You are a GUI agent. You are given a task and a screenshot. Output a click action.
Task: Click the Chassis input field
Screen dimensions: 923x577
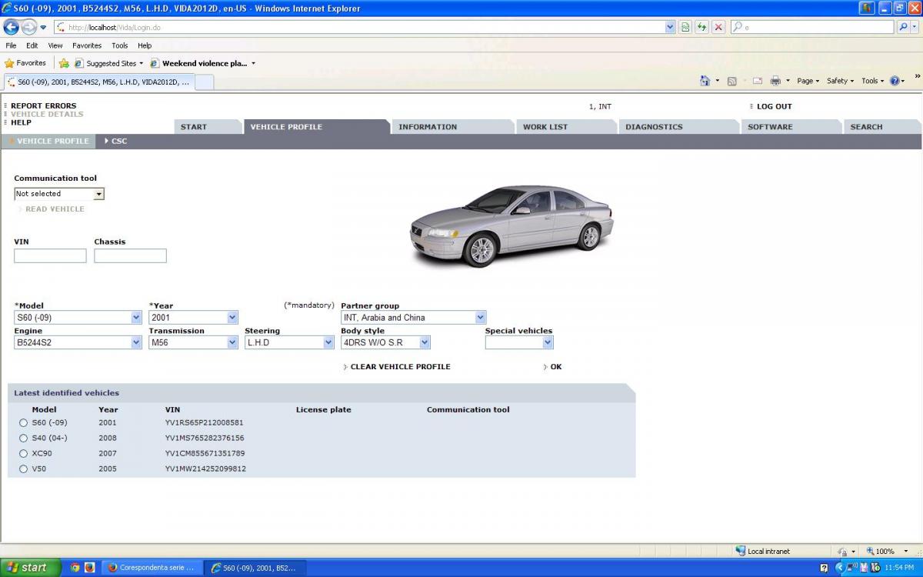130,256
